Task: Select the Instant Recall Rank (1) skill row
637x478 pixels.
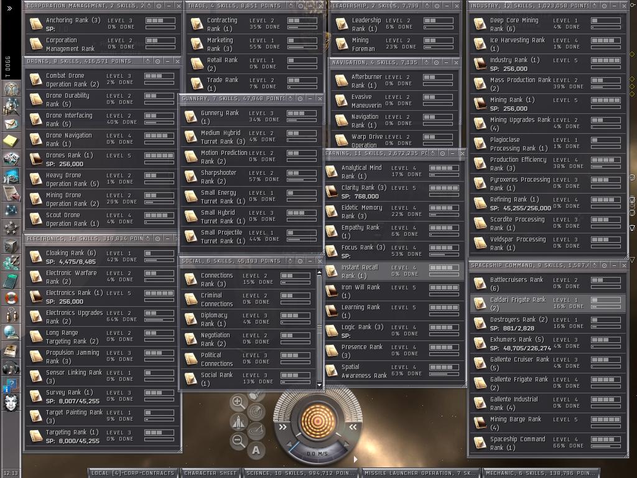Action: tap(394, 271)
